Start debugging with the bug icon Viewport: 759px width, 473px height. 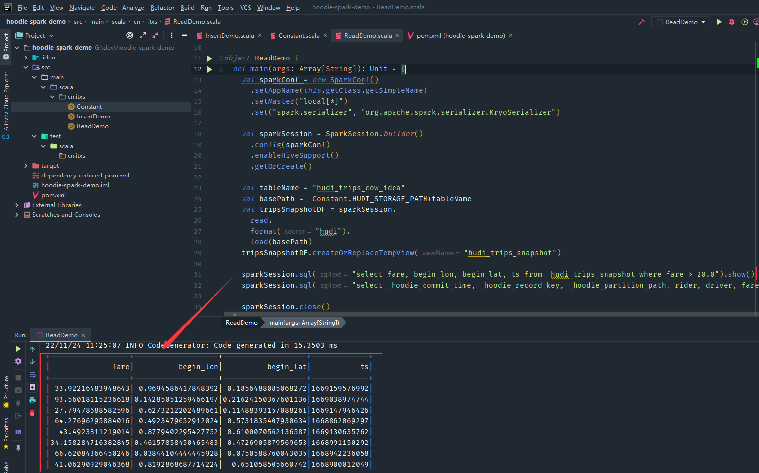coord(732,22)
